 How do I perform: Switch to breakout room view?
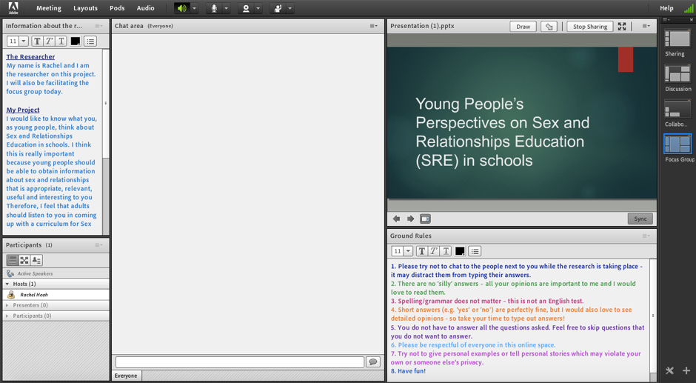click(x=24, y=260)
